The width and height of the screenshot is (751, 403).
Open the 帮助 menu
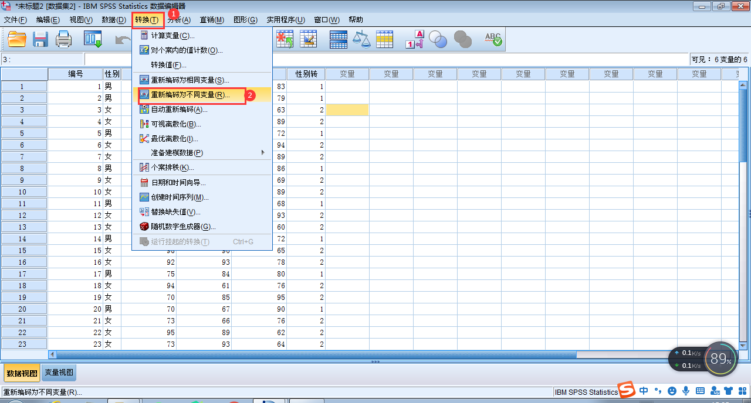(356, 19)
